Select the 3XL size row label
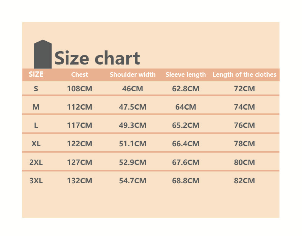 pos(36,181)
